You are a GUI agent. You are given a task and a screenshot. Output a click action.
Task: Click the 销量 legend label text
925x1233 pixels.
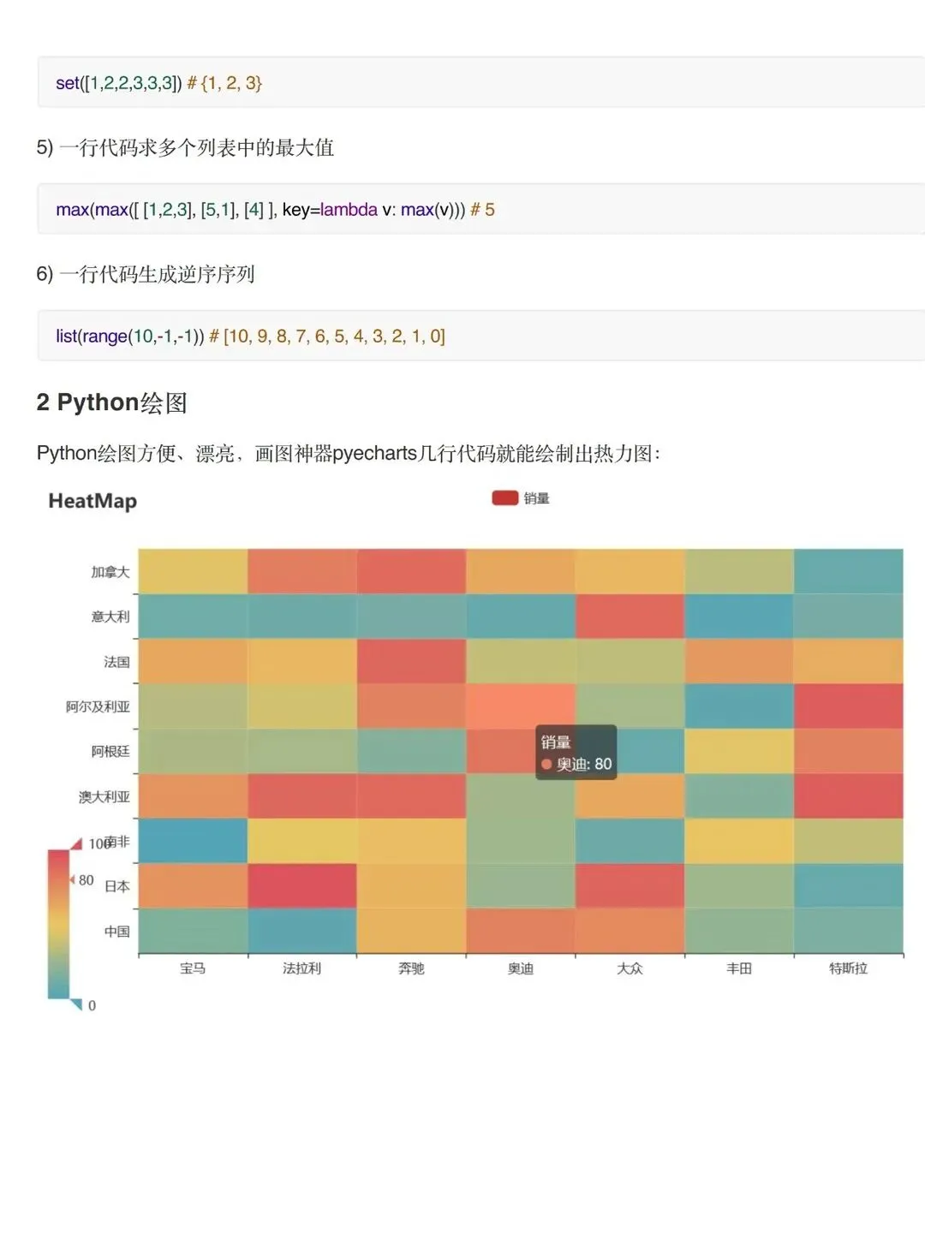[536, 498]
